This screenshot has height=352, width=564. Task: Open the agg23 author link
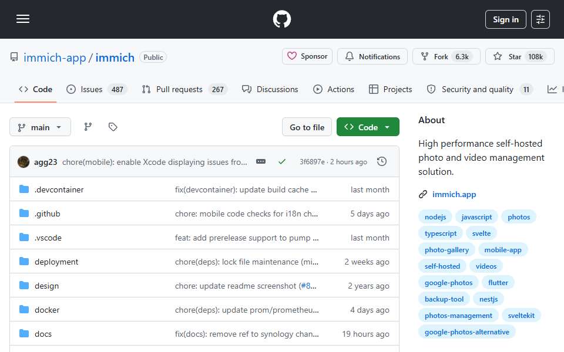45,163
